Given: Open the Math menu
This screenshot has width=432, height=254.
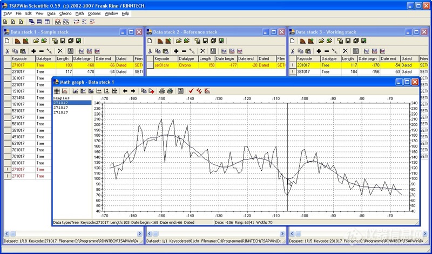Looking at the screenshot, I should 79,13.
